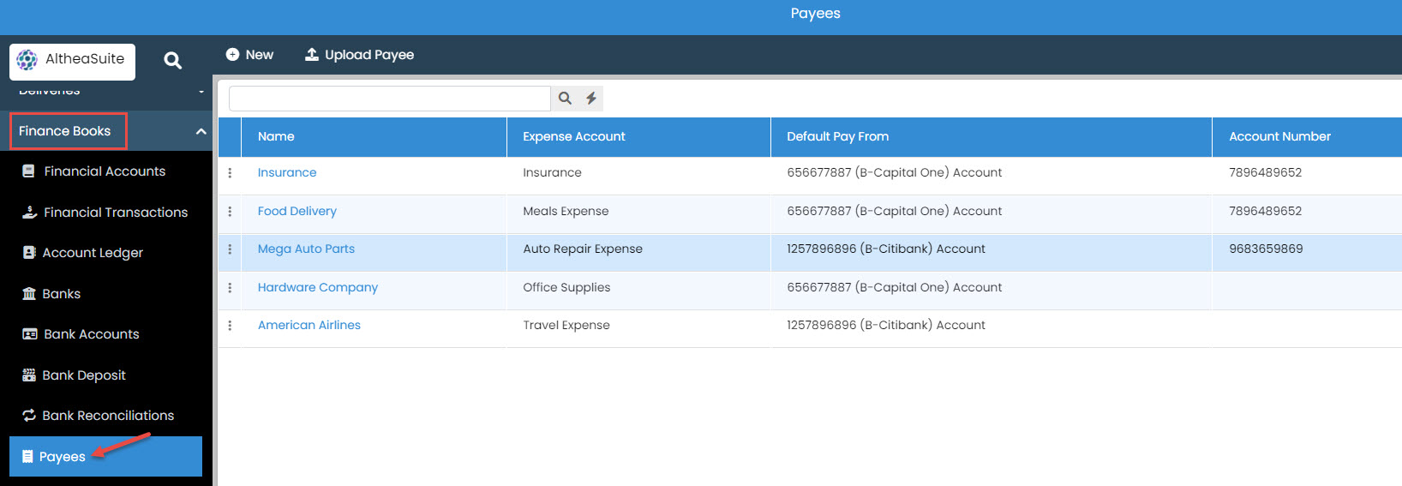The image size is (1402, 486).
Task: Click Hardware Company row's Capital One cell
Action: [895, 288]
